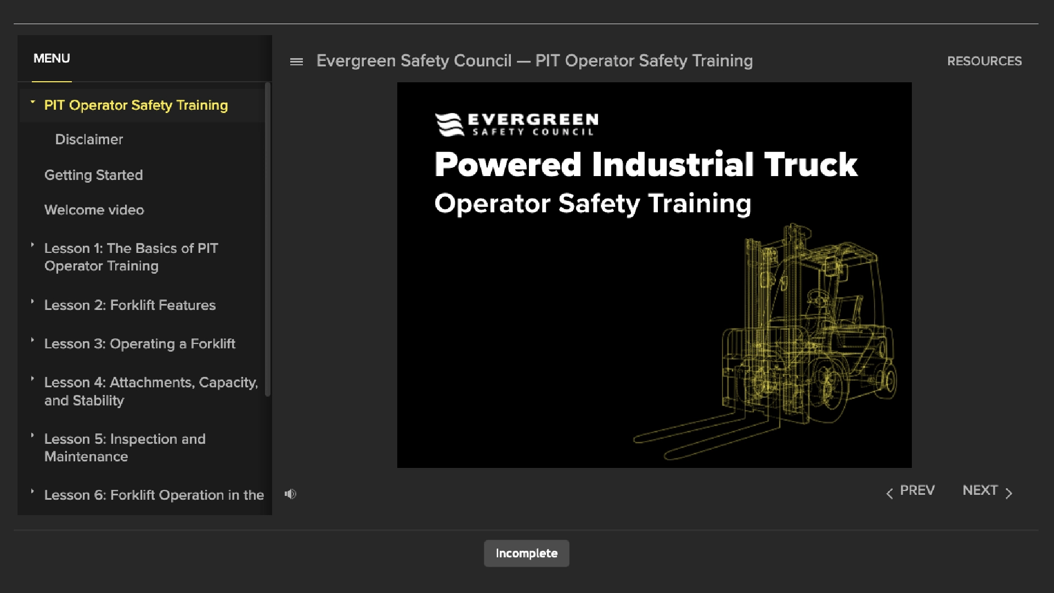
Task: Select Getting Started in the menu
Action: coord(93,175)
